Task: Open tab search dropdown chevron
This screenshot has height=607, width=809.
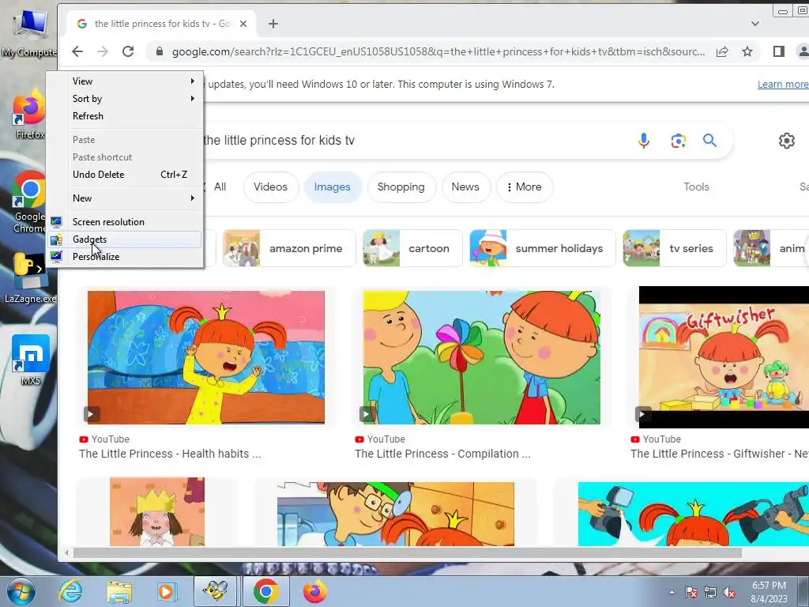Action: point(754,24)
